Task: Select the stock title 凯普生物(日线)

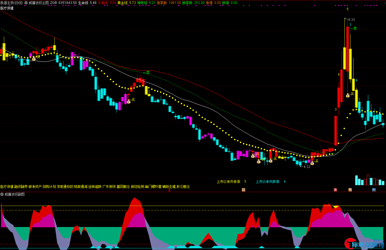Action: pos(12,3)
